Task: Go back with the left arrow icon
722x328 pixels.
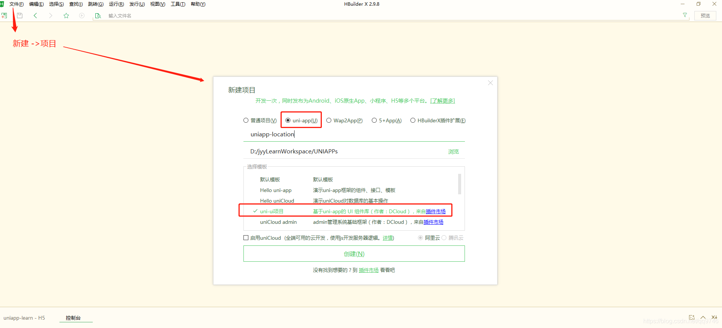Action: point(35,16)
